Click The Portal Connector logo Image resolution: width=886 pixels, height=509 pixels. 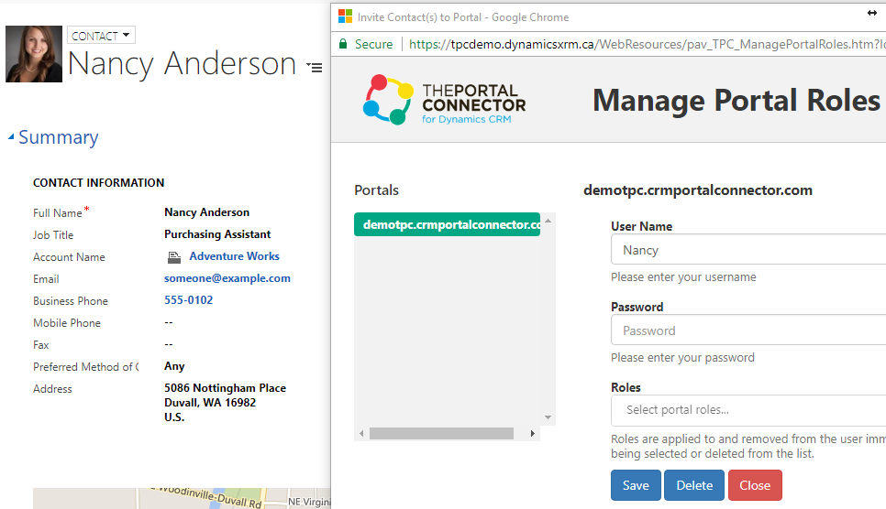[x=445, y=100]
